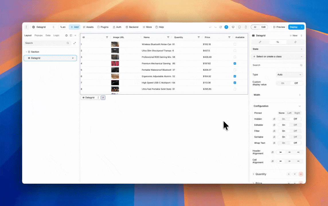Screen dimensions: 328x206
Task: Click the Preview button
Action: [x=279, y=27]
